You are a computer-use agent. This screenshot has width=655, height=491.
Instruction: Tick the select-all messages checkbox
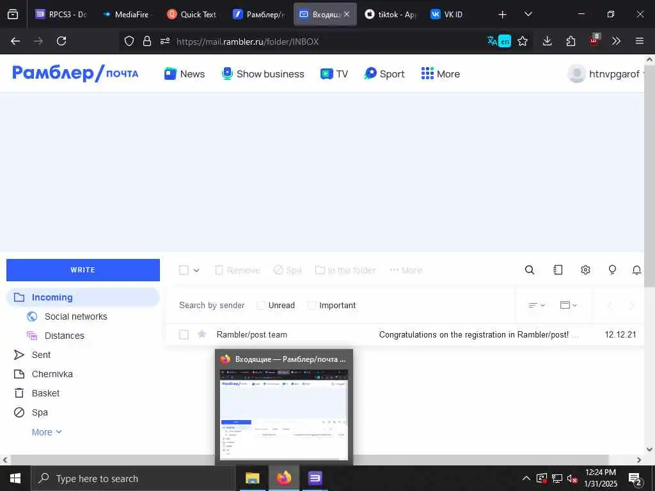point(184,270)
